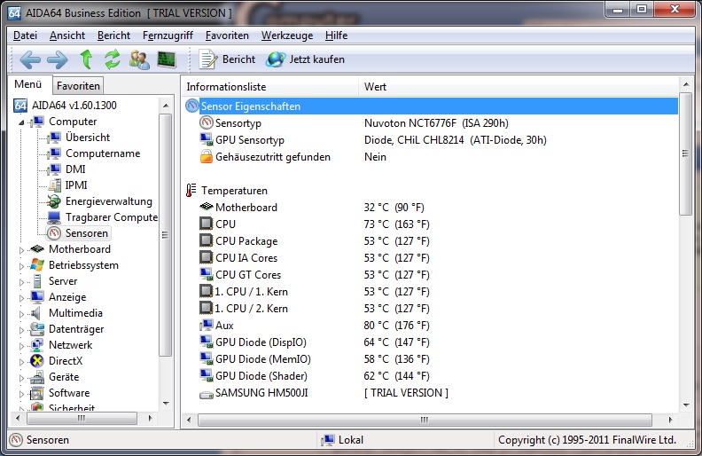Expand the Datenträger tree node
Screen dimensions: 702x456
coord(21,330)
